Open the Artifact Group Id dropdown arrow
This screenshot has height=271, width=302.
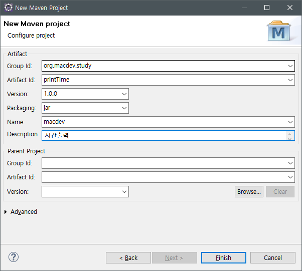click(290, 66)
